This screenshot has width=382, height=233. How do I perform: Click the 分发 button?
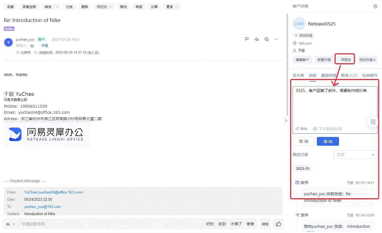click(x=69, y=7)
